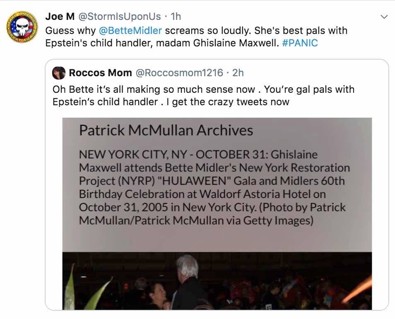The height and width of the screenshot is (319, 395).
Task: Open quoted tweet text starting "Oh Bette"
Action: coord(203,95)
